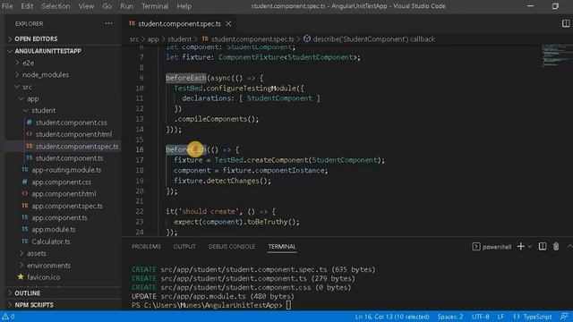
Task: Collapse the student folder
Action: tap(43, 110)
